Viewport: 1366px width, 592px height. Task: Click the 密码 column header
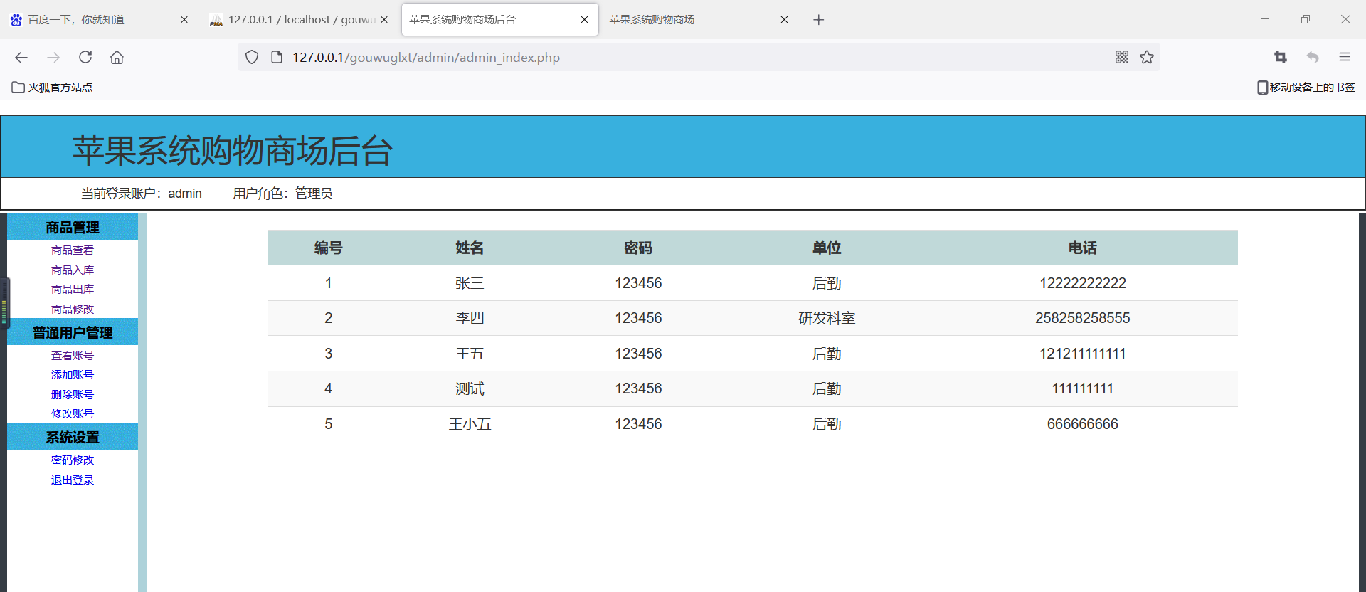638,248
